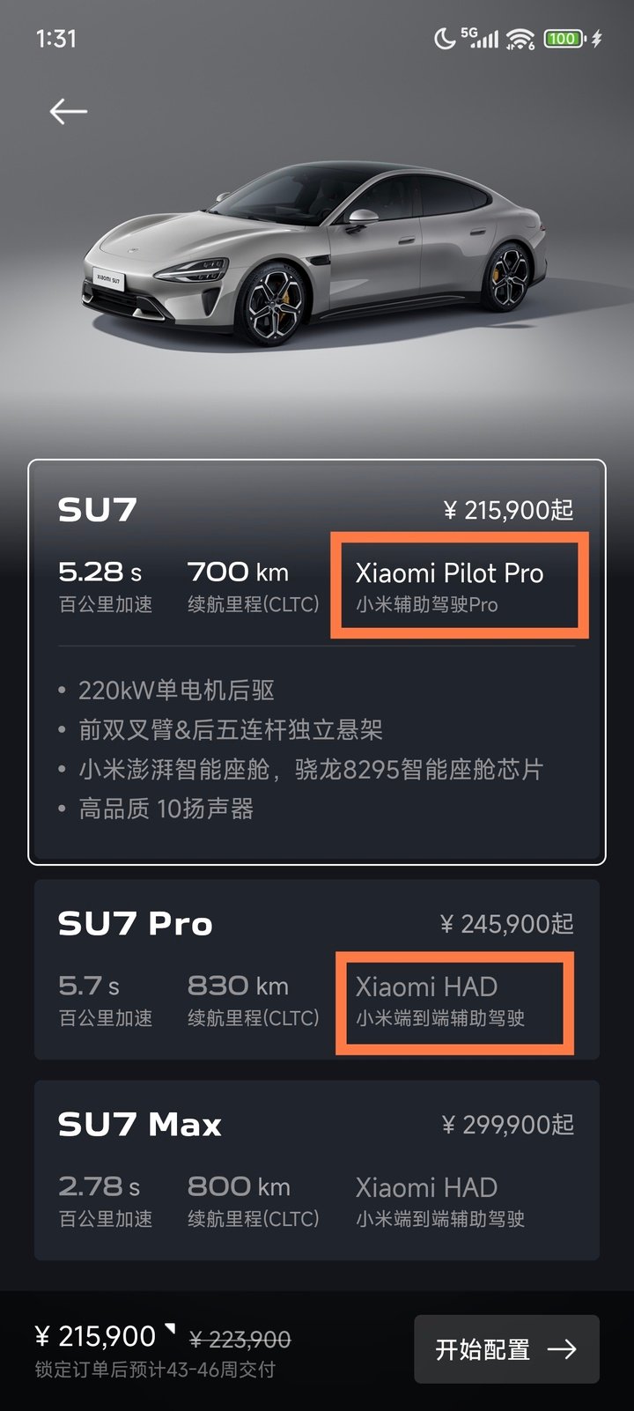Screen dimensions: 634x1411
Task: Tap the strikethrough ¥223,900 original price
Action: coord(240,1339)
